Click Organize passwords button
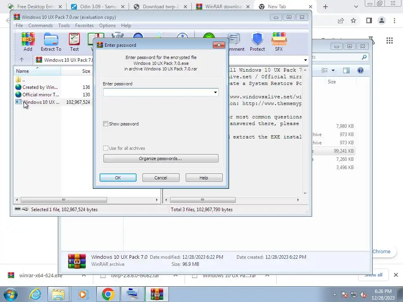The height and width of the screenshot is (302, 403). click(161, 158)
